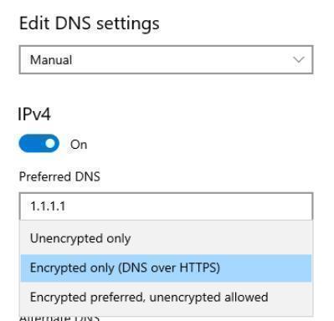Select the Unencrypted only option
Image resolution: width=334 pixels, height=321 pixels.
166,238
